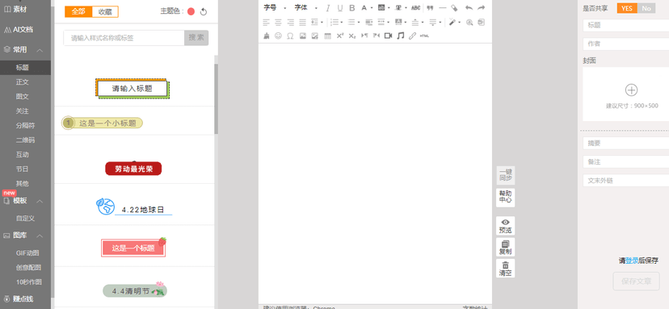
Task: Undo last action with back arrow
Action: (469, 8)
